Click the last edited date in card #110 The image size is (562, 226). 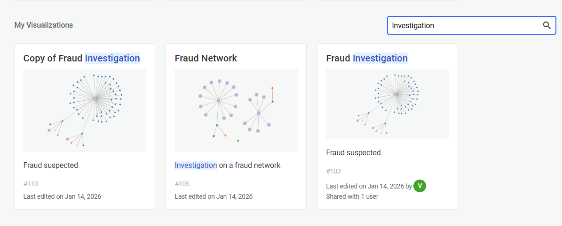coord(62,196)
